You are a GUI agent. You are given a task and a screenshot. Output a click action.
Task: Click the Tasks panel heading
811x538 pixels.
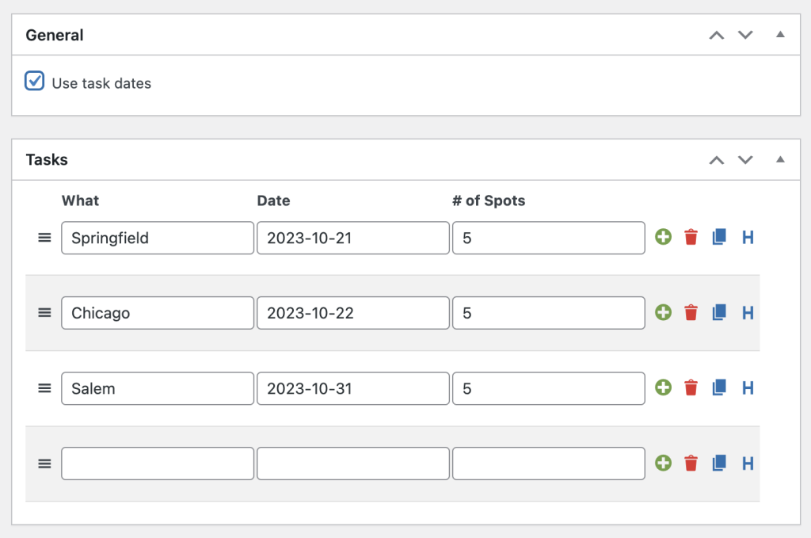pos(47,160)
